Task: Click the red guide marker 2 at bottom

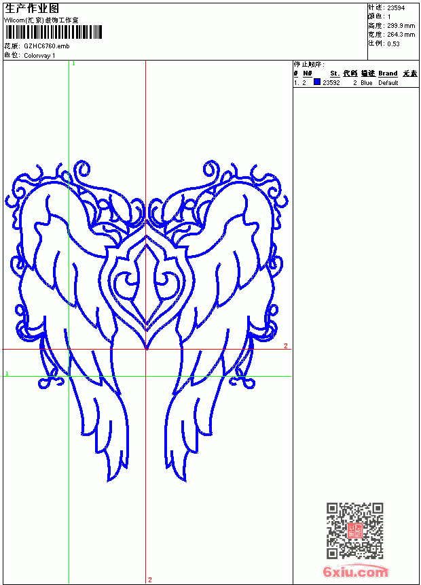Action: 150,580
